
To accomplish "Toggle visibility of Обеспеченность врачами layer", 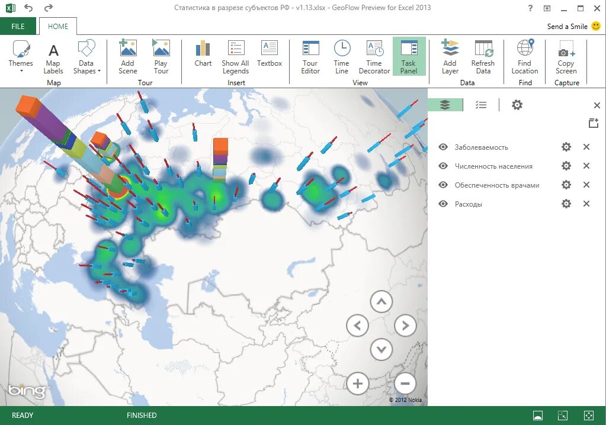I will (x=443, y=185).
